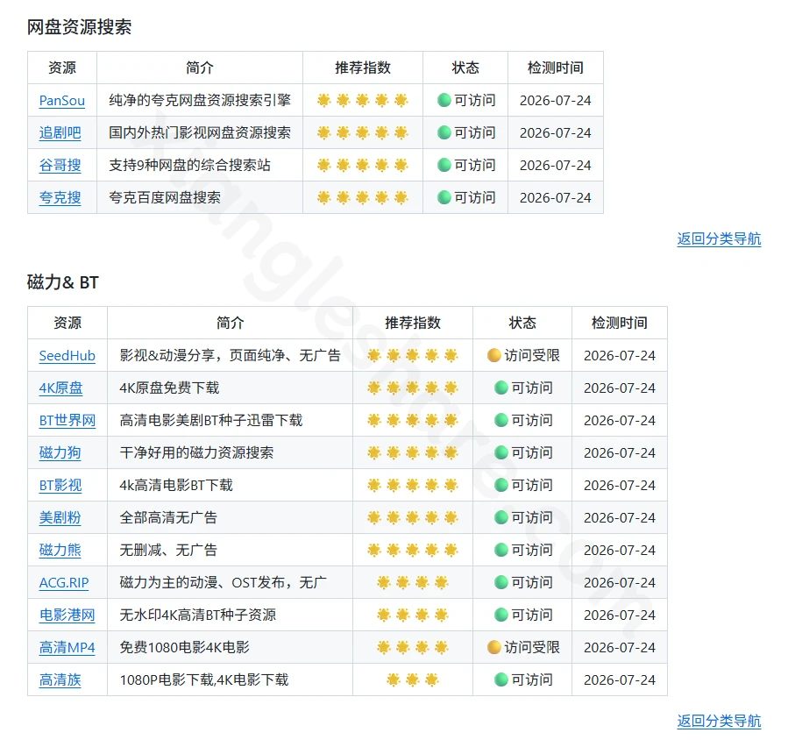The image size is (788, 747).
Task: Open the PanSou resource link
Action: 62,101
